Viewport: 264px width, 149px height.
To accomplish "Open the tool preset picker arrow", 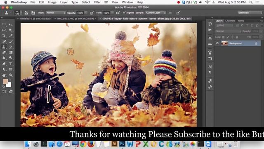I will (11, 13).
